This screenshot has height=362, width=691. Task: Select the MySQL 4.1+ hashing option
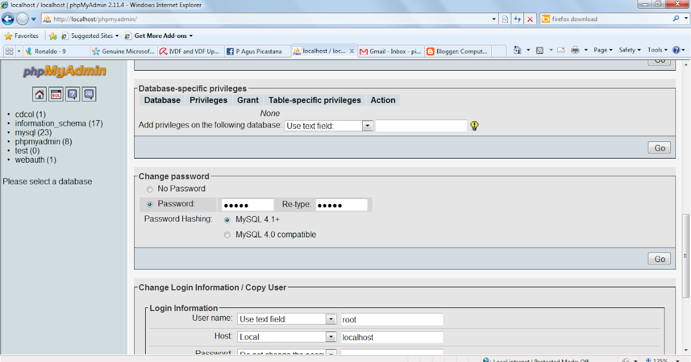click(x=227, y=219)
